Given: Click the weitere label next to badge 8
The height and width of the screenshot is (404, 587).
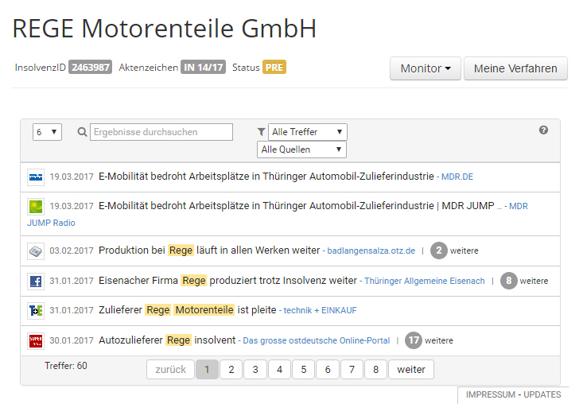Looking at the screenshot, I should pos(534,281).
